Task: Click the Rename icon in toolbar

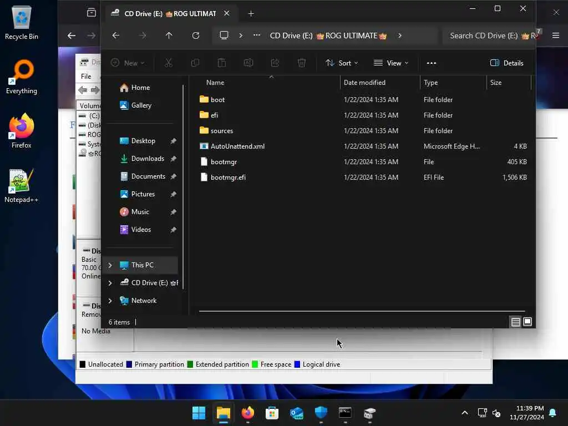Action: point(248,63)
